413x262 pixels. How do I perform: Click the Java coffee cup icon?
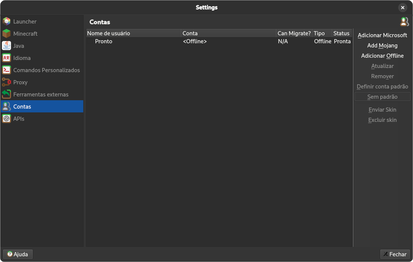pos(6,46)
